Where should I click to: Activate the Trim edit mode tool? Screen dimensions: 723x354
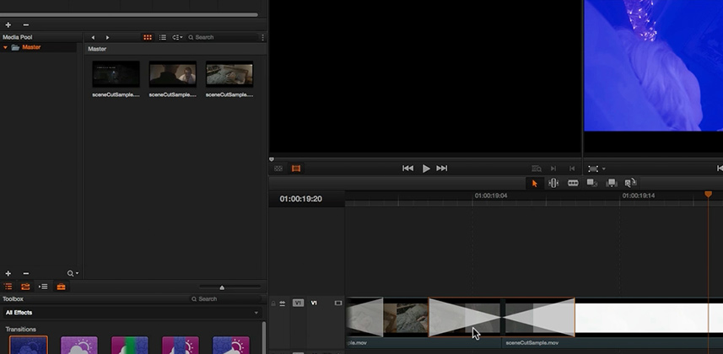[553, 184]
